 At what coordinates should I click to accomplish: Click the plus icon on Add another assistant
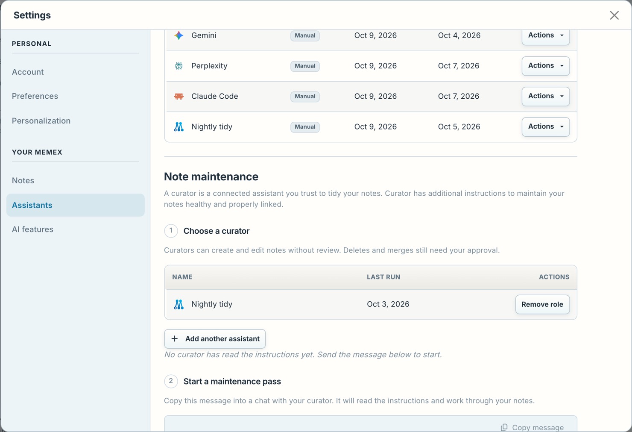click(x=174, y=339)
